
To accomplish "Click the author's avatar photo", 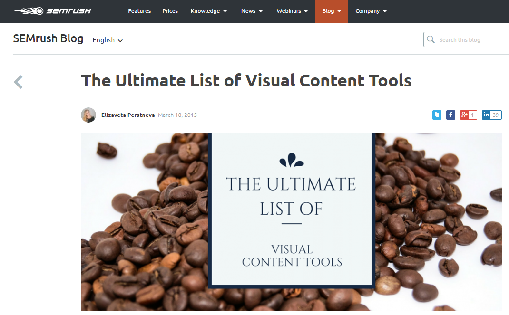I will [x=88, y=115].
